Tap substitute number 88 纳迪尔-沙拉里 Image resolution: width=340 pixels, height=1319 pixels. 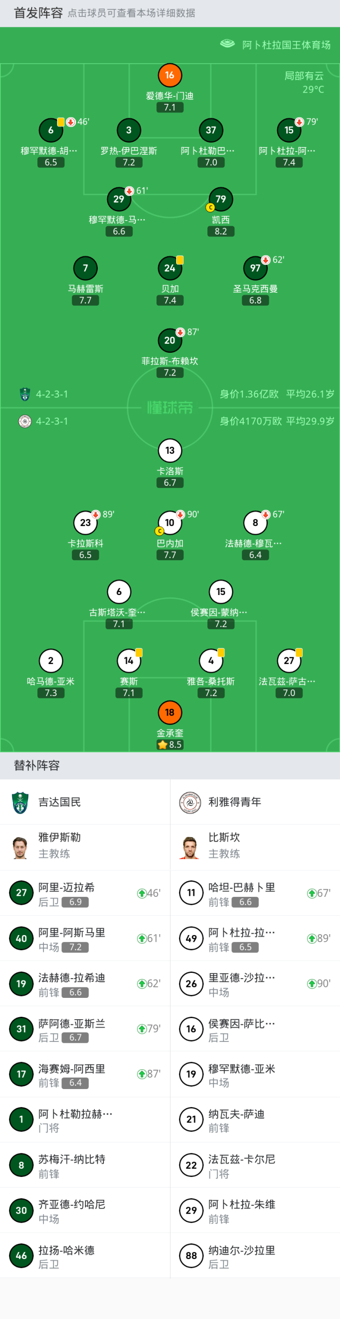click(255, 1256)
